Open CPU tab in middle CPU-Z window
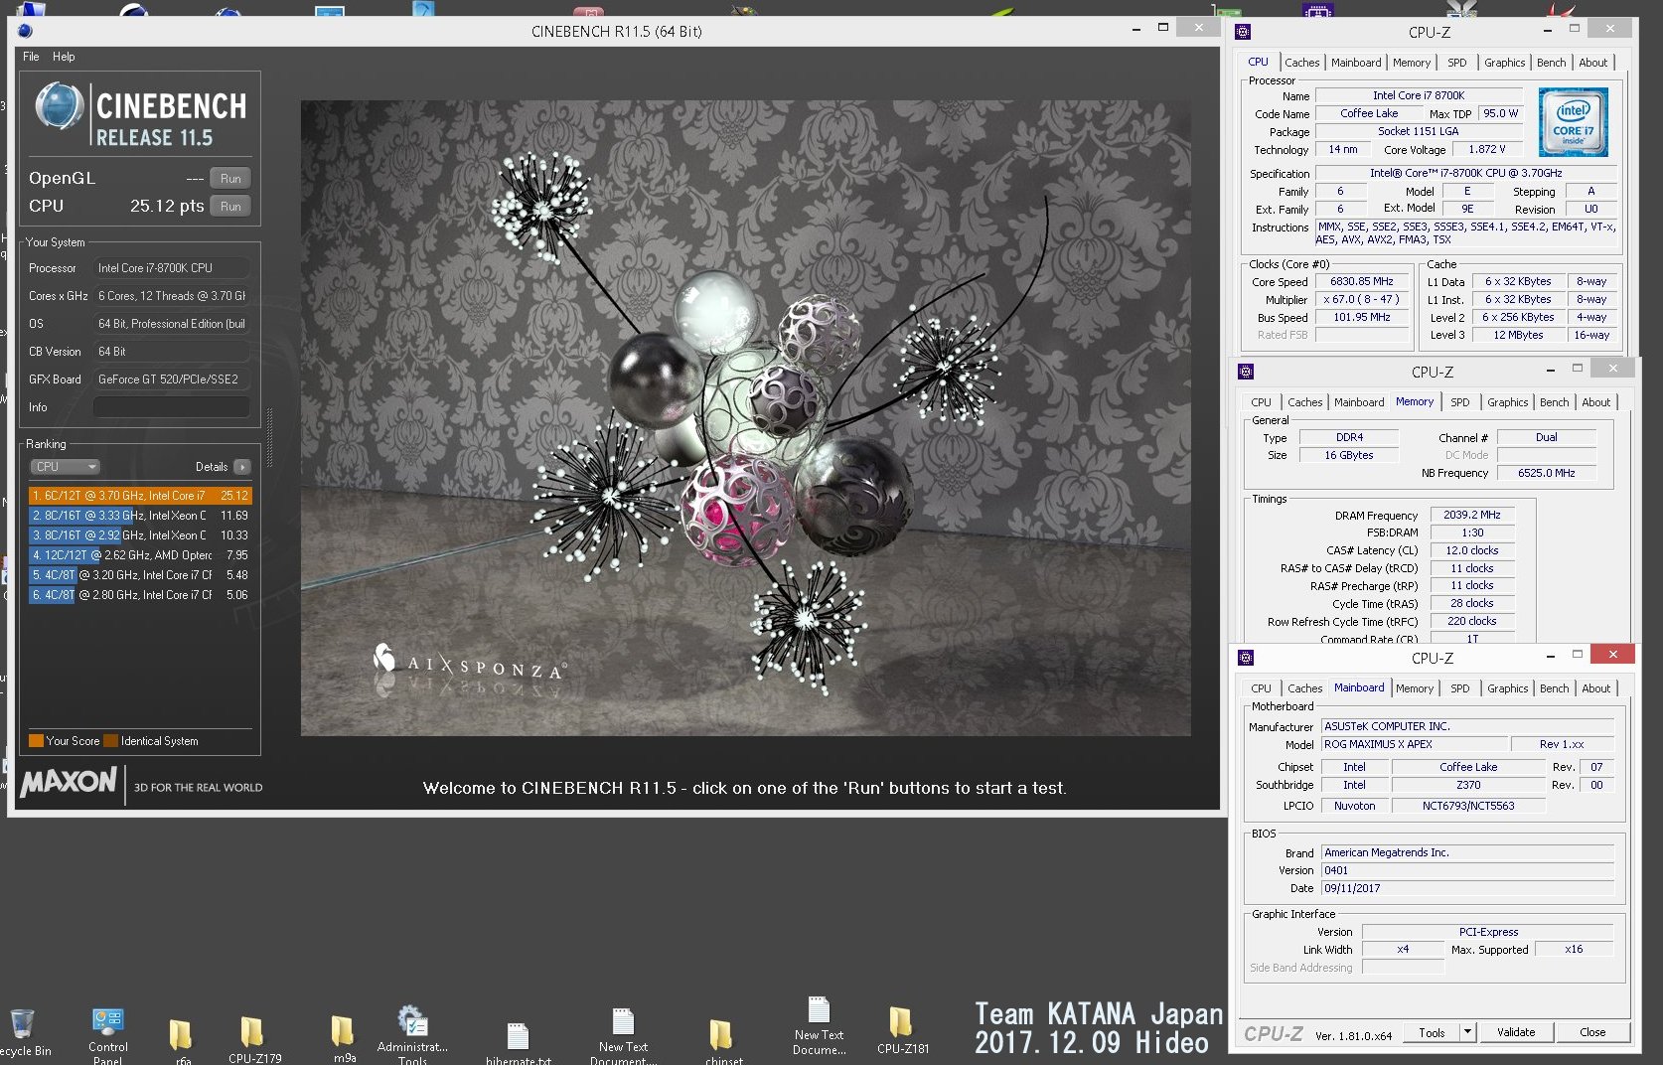The image size is (1663, 1065). pyautogui.click(x=1261, y=402)
